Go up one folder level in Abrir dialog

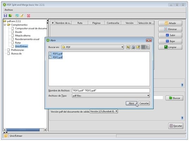tap(128, 47)
